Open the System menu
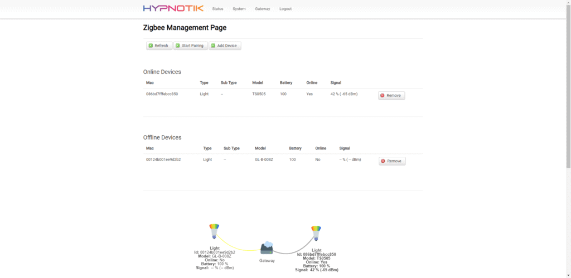Screen dimensions: 571x278 tap(239, 9)
